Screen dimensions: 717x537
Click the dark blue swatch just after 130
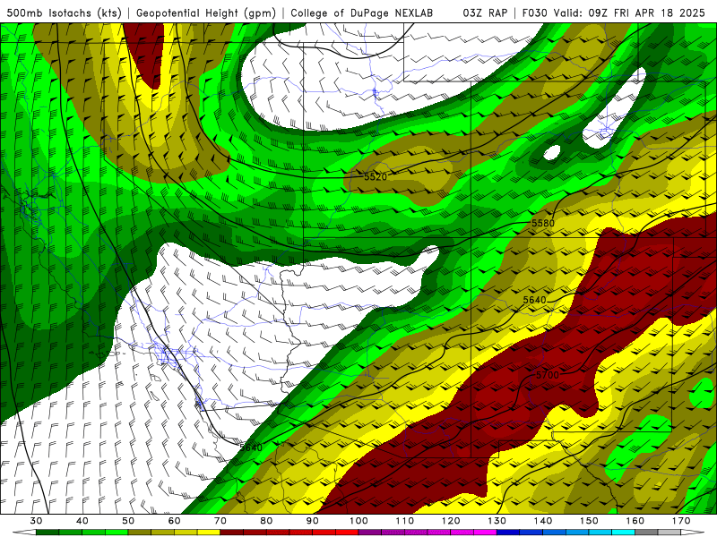[508, 533]
